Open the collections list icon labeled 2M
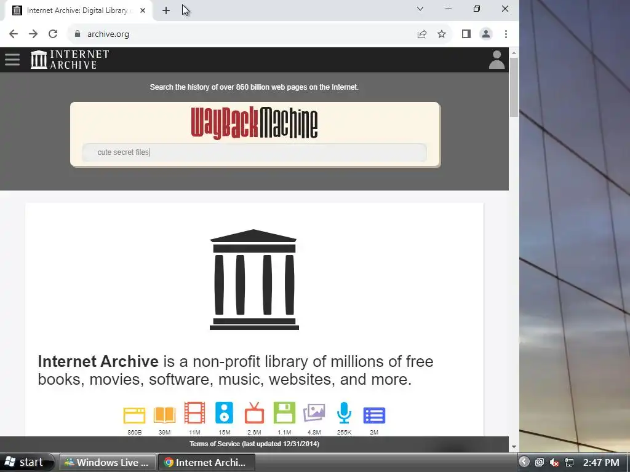 click(x=374, y=415)
